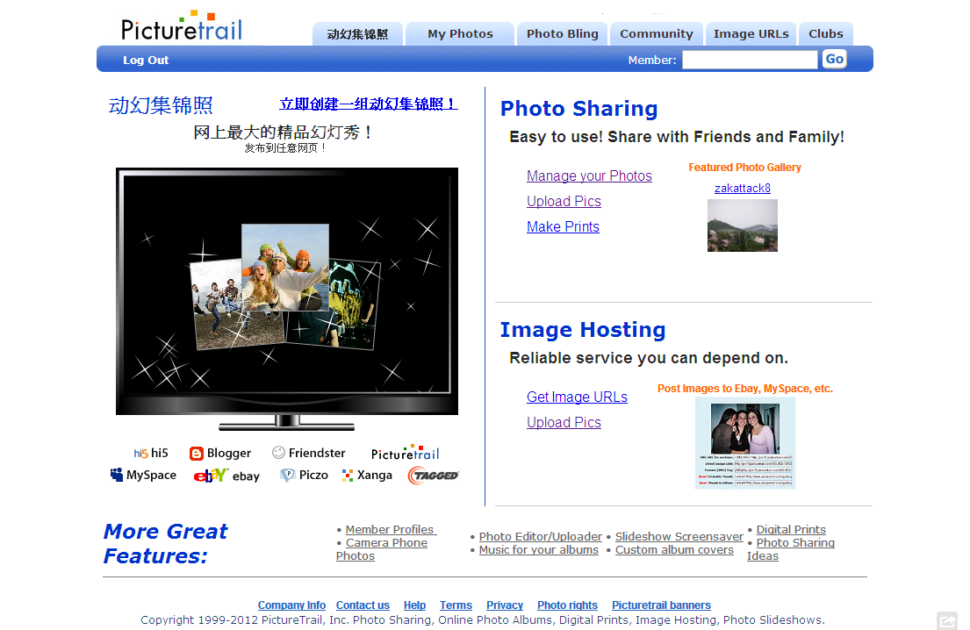Screen dimensions: 970x630
Task: Open the My Photos tab
Action: click(x=460, y=34)
